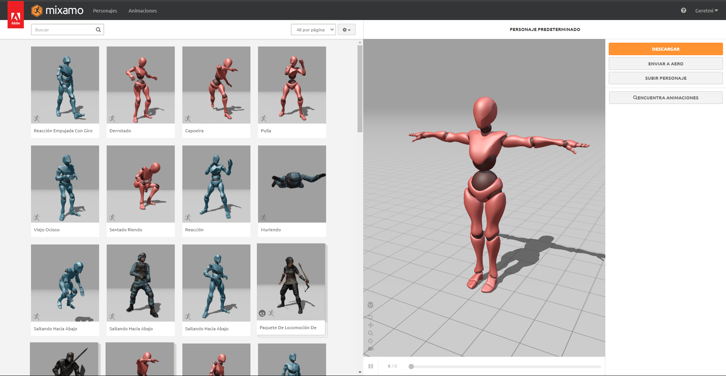Click running-man icon on Derrotado card
Image resolution: width=726 pixels, height=376 pixels.
coord(112,119)
